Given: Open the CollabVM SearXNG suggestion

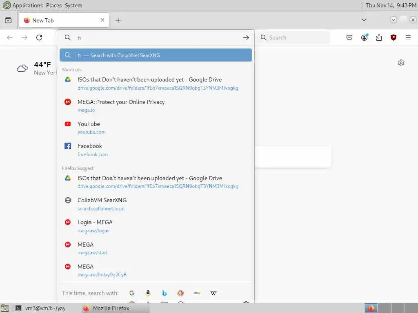Looking at the screenshot, I should tap(156, 204).
